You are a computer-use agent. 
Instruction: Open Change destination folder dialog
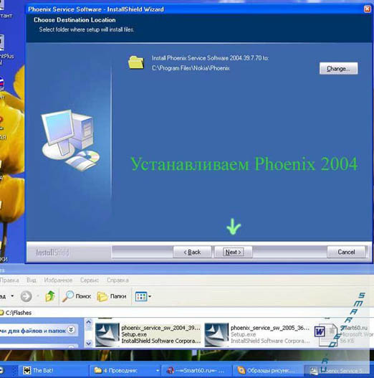click(338, 68)
